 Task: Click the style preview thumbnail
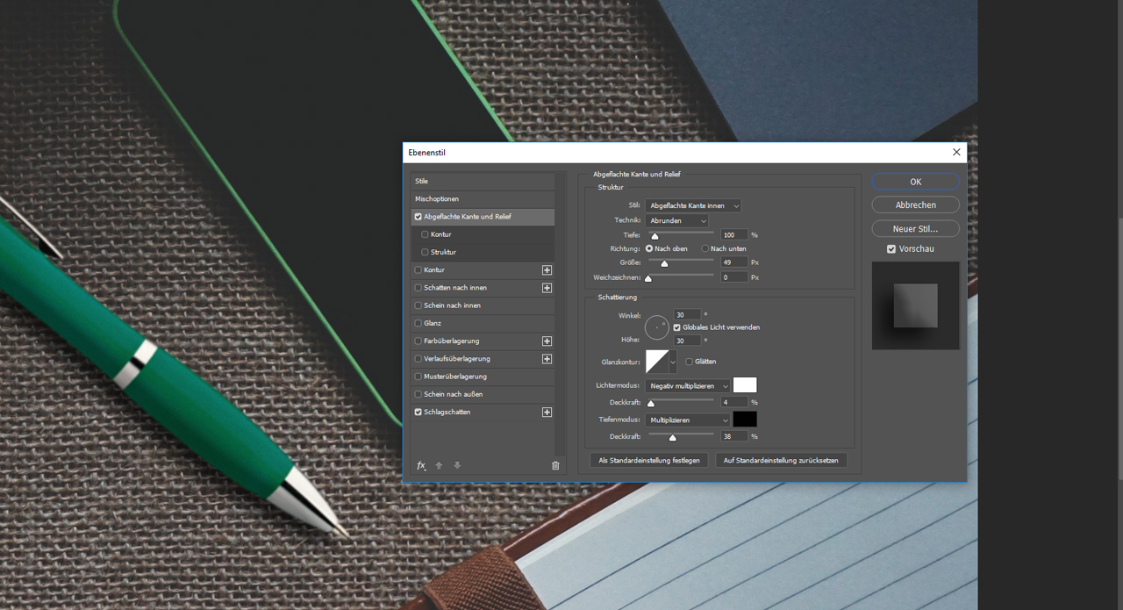(x=915, y=305)
